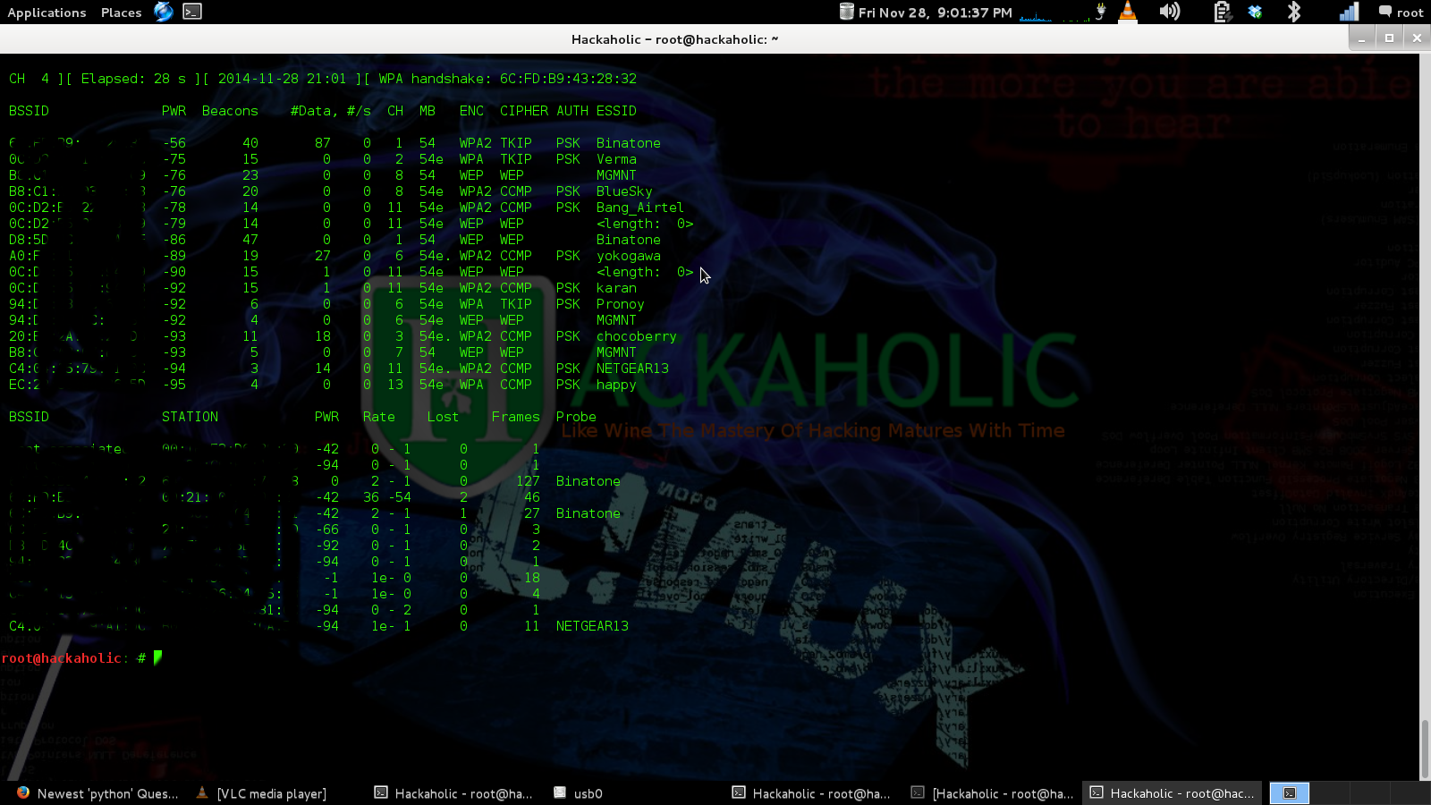The height and width of the screenshot is (805, 1431).
Task: Open the clock showing Fri Nov 28
Action: (x=936, y=13)
